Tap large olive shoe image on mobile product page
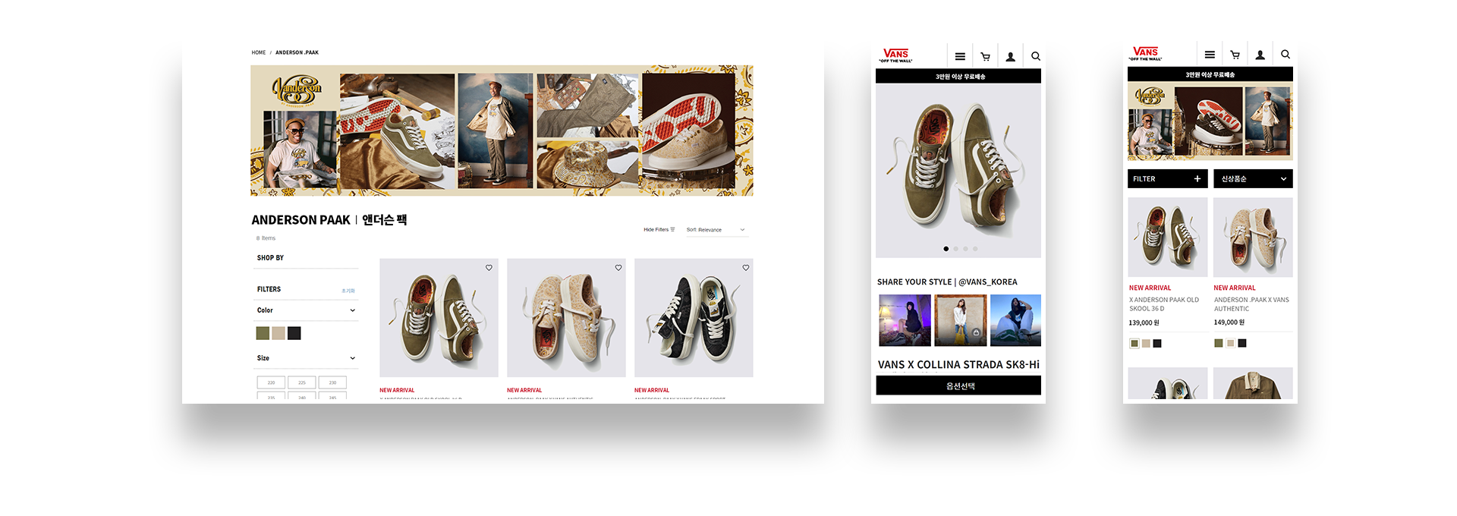The width and height of the screenshot is (1457, 516). coord(958,171)
